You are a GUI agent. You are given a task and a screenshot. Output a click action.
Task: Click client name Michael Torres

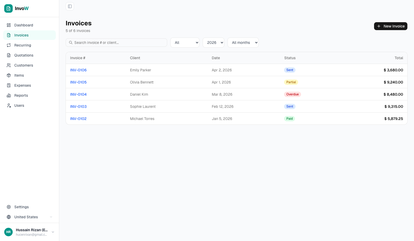142,119
